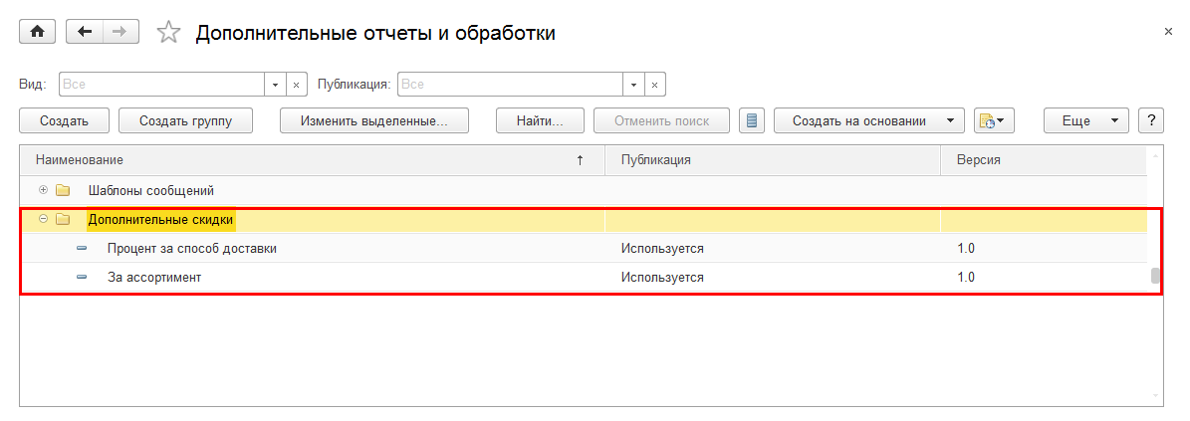Screen dimensions: 1190x421
Task: Go back with the left arrow
Action: pos(84,32)
